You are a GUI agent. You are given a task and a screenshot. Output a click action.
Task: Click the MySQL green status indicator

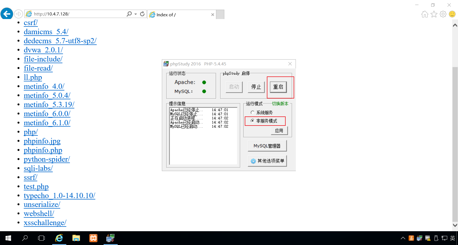(204, 91)
